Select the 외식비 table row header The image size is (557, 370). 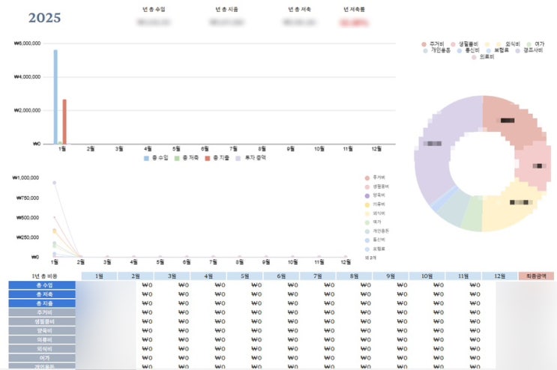click(42, 349)
